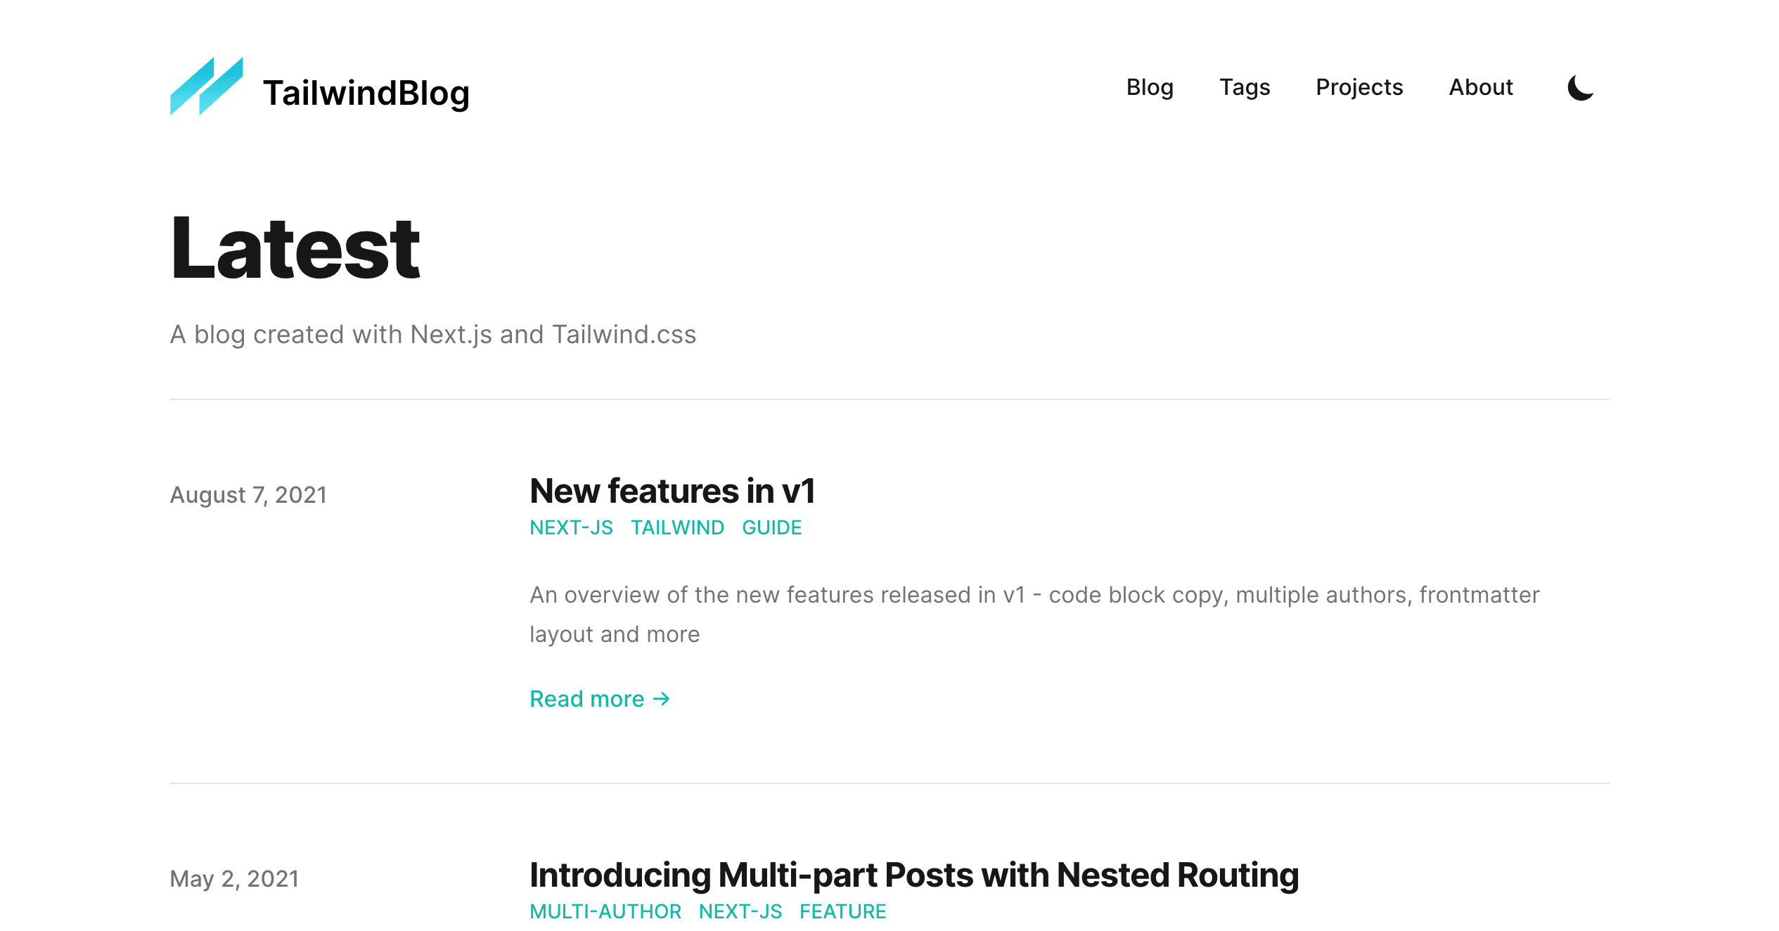This screenshot has height=931, width=1779.
Task: Click the arrow beside Read more
Action: (x=661, y=699)
